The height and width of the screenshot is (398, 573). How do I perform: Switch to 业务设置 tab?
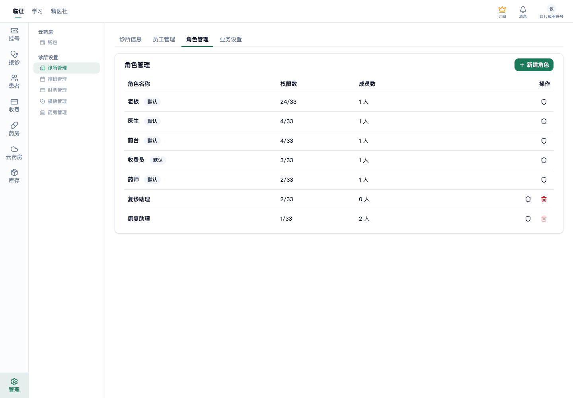tap(231, 39)
